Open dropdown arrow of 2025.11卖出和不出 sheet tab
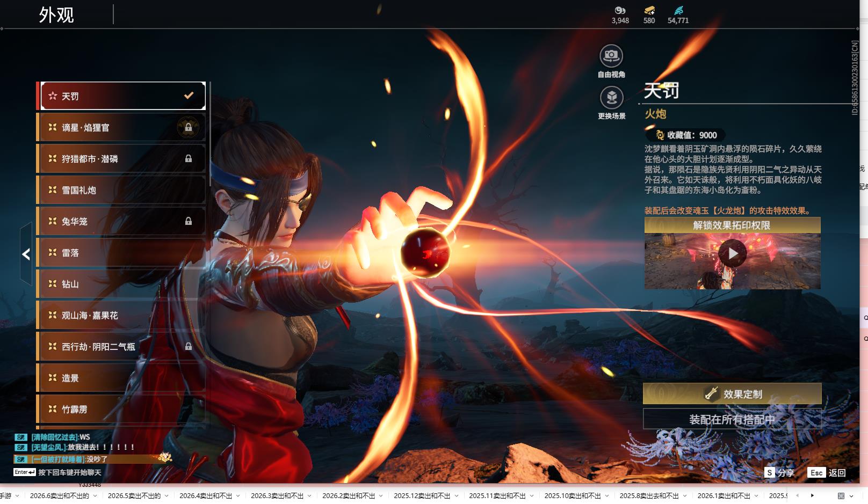The image size is (868, 504). coord(532,496)
